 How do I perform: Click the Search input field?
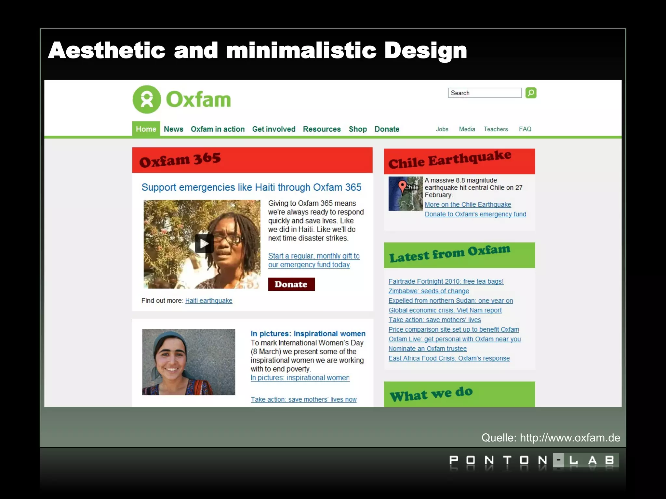click(485, 93)
